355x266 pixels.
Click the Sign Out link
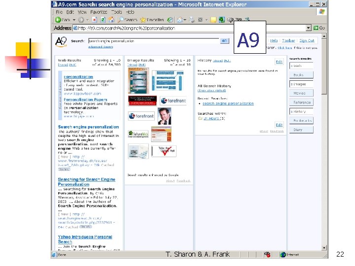click(307, 40)
